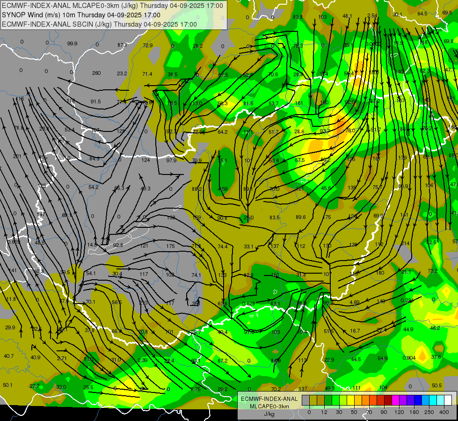Click the map value 73.2
The image size is (458, 421).
[433, 271]
